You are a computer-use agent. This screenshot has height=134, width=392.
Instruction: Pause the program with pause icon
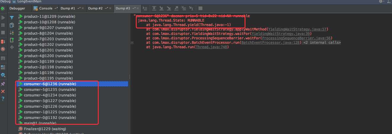[x=3, y=25]
